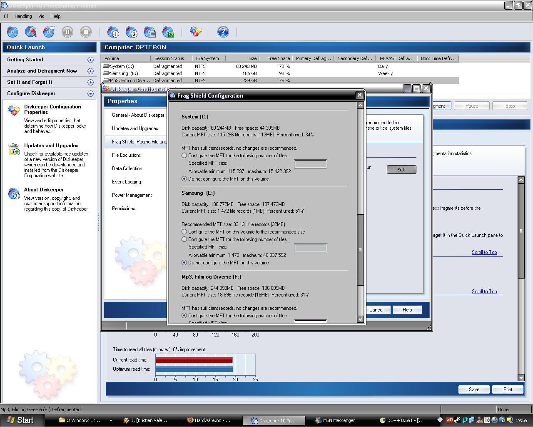Image resolution: width=533 pixels, height=427 pixels.
Task: Select 'Configure MFT for following files' for Mp3, Film og Diverse (F:)
Action: pyautogui.click(x=184, y=316)
